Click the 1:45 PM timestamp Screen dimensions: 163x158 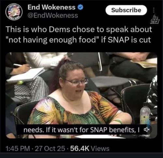tap(18, 149)
